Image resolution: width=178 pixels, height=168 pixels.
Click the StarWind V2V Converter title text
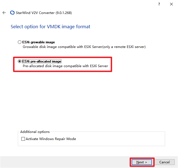[x=44, y=13]
